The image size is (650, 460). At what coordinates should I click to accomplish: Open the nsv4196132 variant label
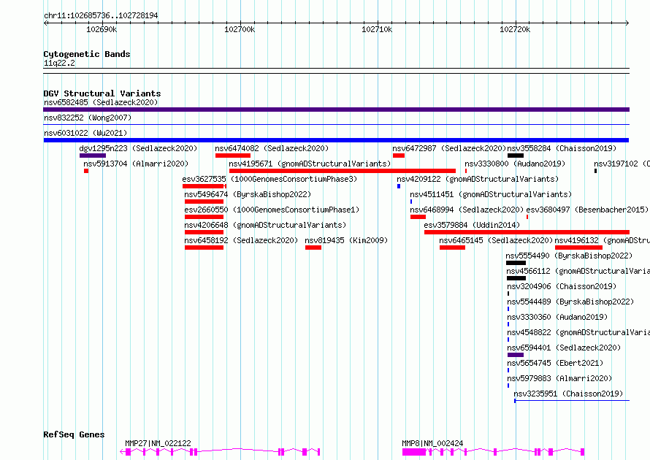[x=602, y=240]
